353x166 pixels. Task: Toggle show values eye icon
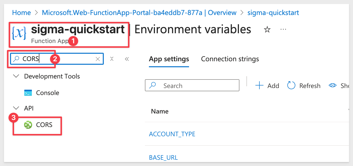point(333,85)
